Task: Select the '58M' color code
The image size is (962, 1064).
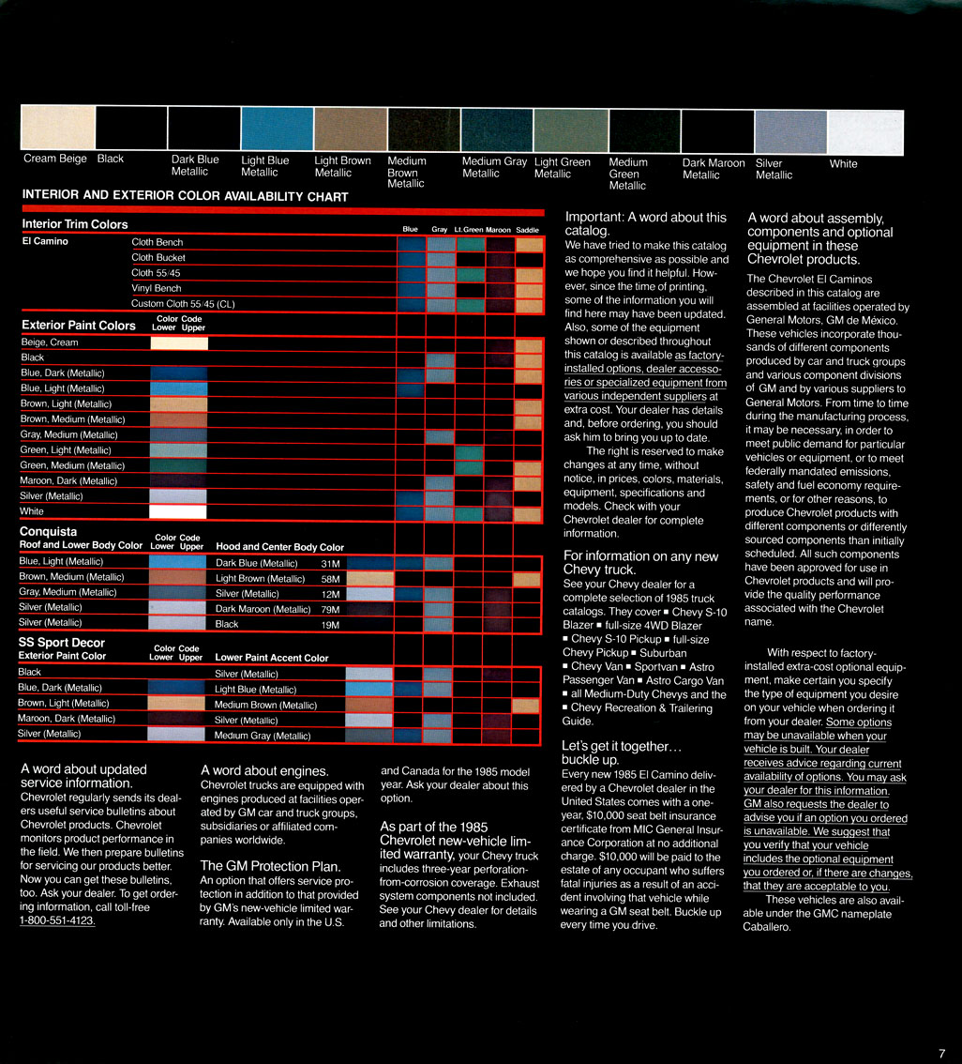Action: click(330, 579)
